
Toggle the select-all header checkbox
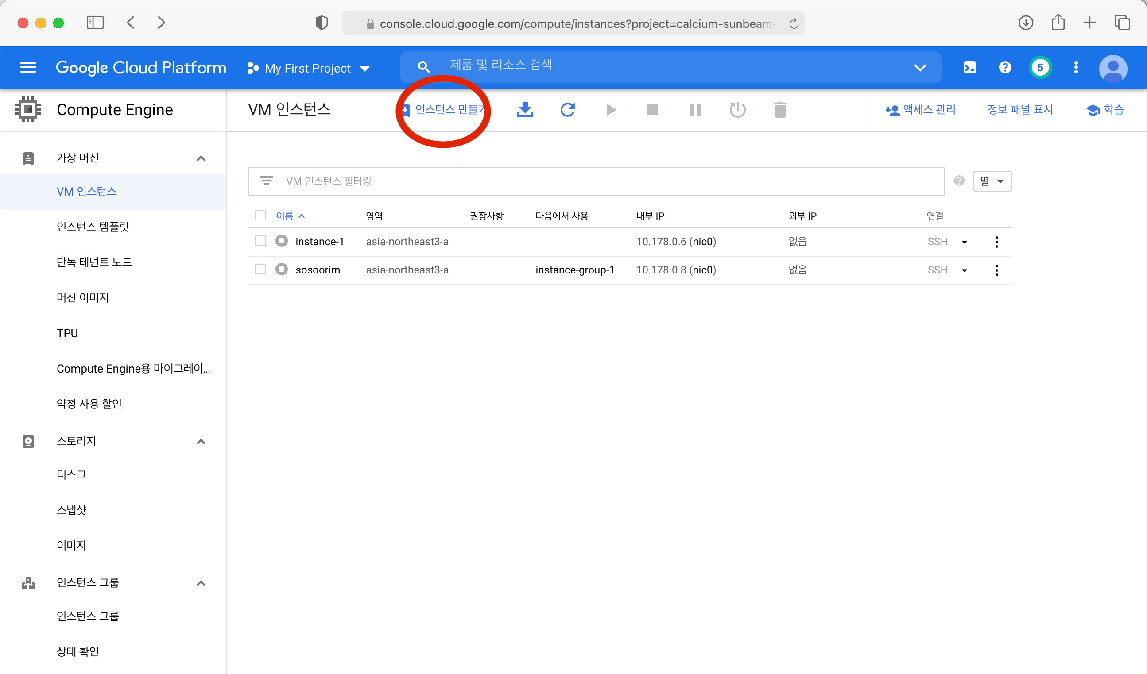coord(260,215)
